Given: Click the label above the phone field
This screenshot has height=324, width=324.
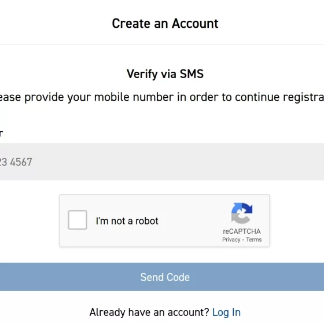Looking at the screenshot, I should coord(1,134).
